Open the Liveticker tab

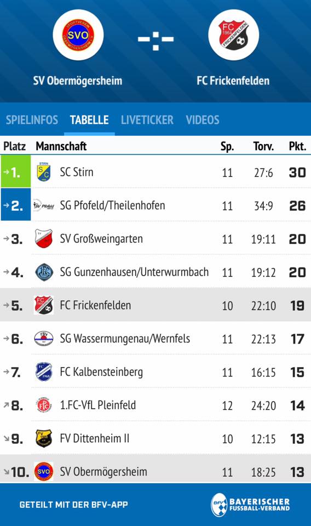[x=147, y=120]
